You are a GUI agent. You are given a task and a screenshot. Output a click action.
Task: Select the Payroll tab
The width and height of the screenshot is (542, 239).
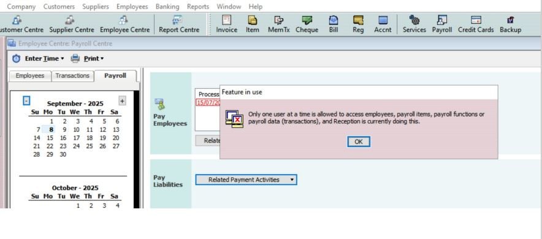coord(115,75)
